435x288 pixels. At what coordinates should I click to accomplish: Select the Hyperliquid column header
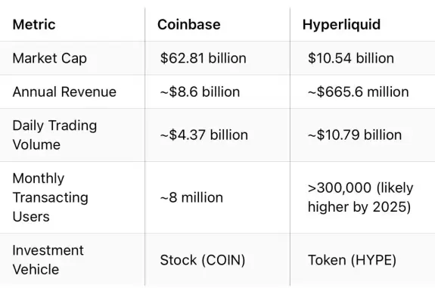(x=341, y=25)
